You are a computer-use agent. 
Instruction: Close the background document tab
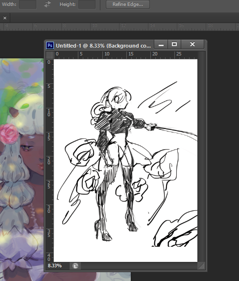[5, 18]
